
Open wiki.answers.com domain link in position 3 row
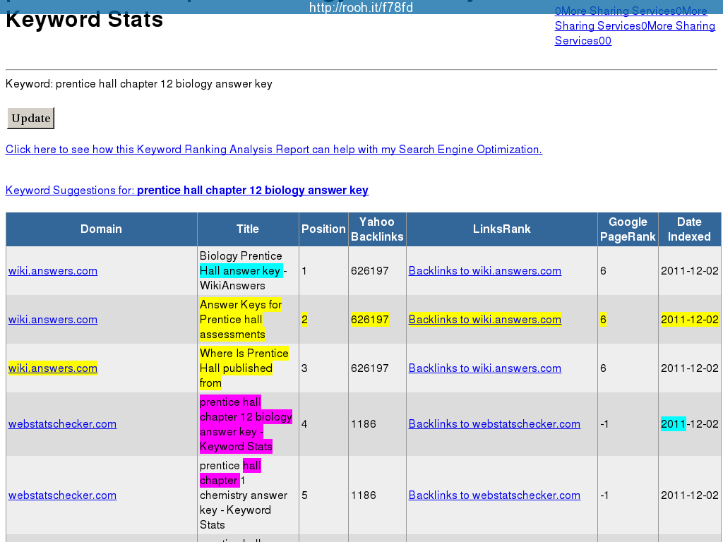coord(53,368)
